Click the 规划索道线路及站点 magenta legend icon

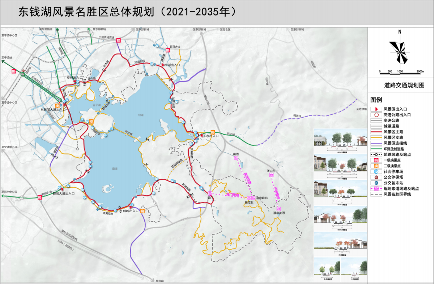[x=376, y=188]
